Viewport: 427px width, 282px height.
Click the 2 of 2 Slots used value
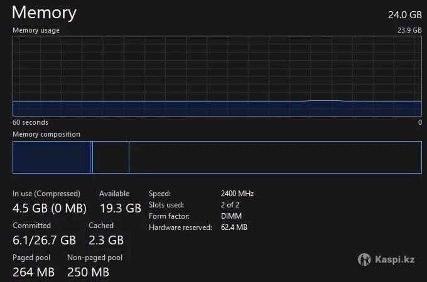point(230,205)
